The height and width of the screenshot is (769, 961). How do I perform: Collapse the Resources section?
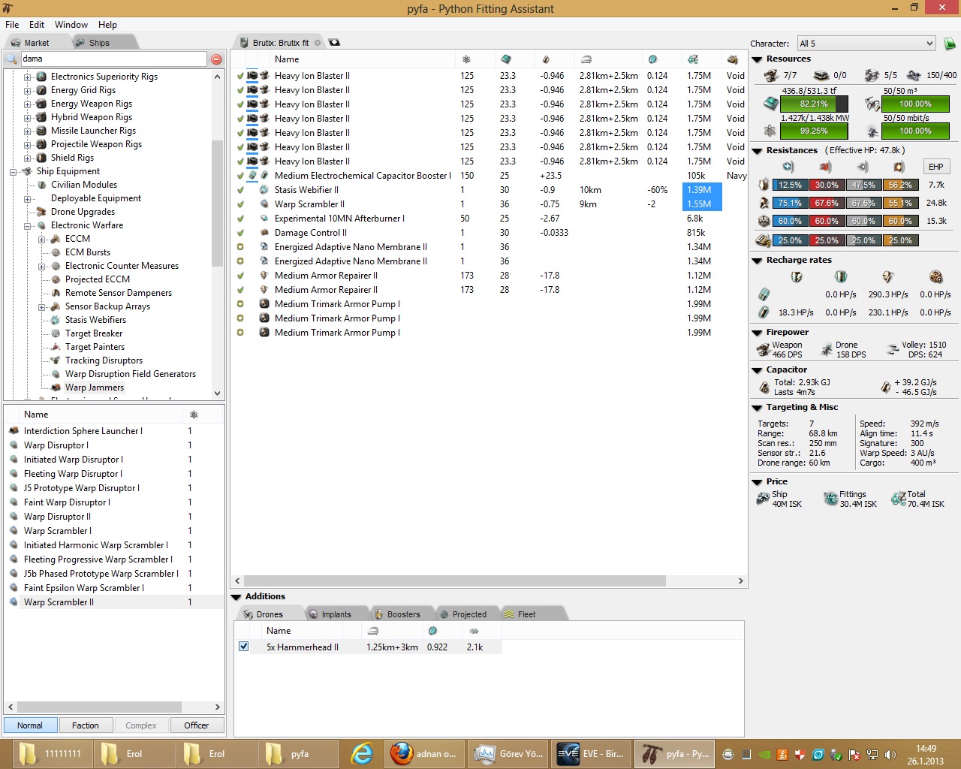coord(757,59)
